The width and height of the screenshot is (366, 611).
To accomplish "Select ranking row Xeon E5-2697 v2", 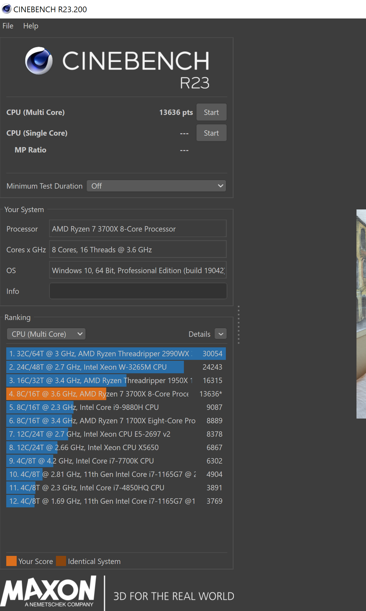I will [x=116, y=434].
